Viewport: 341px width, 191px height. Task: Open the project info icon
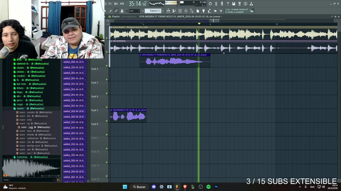click(245, 3)
